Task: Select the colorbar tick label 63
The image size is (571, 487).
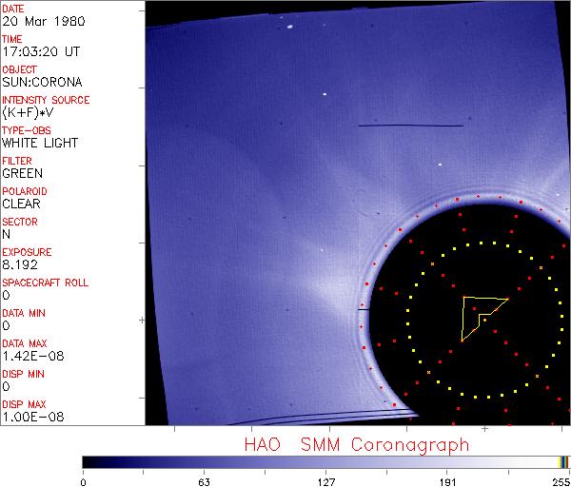Action: (203, 480)
